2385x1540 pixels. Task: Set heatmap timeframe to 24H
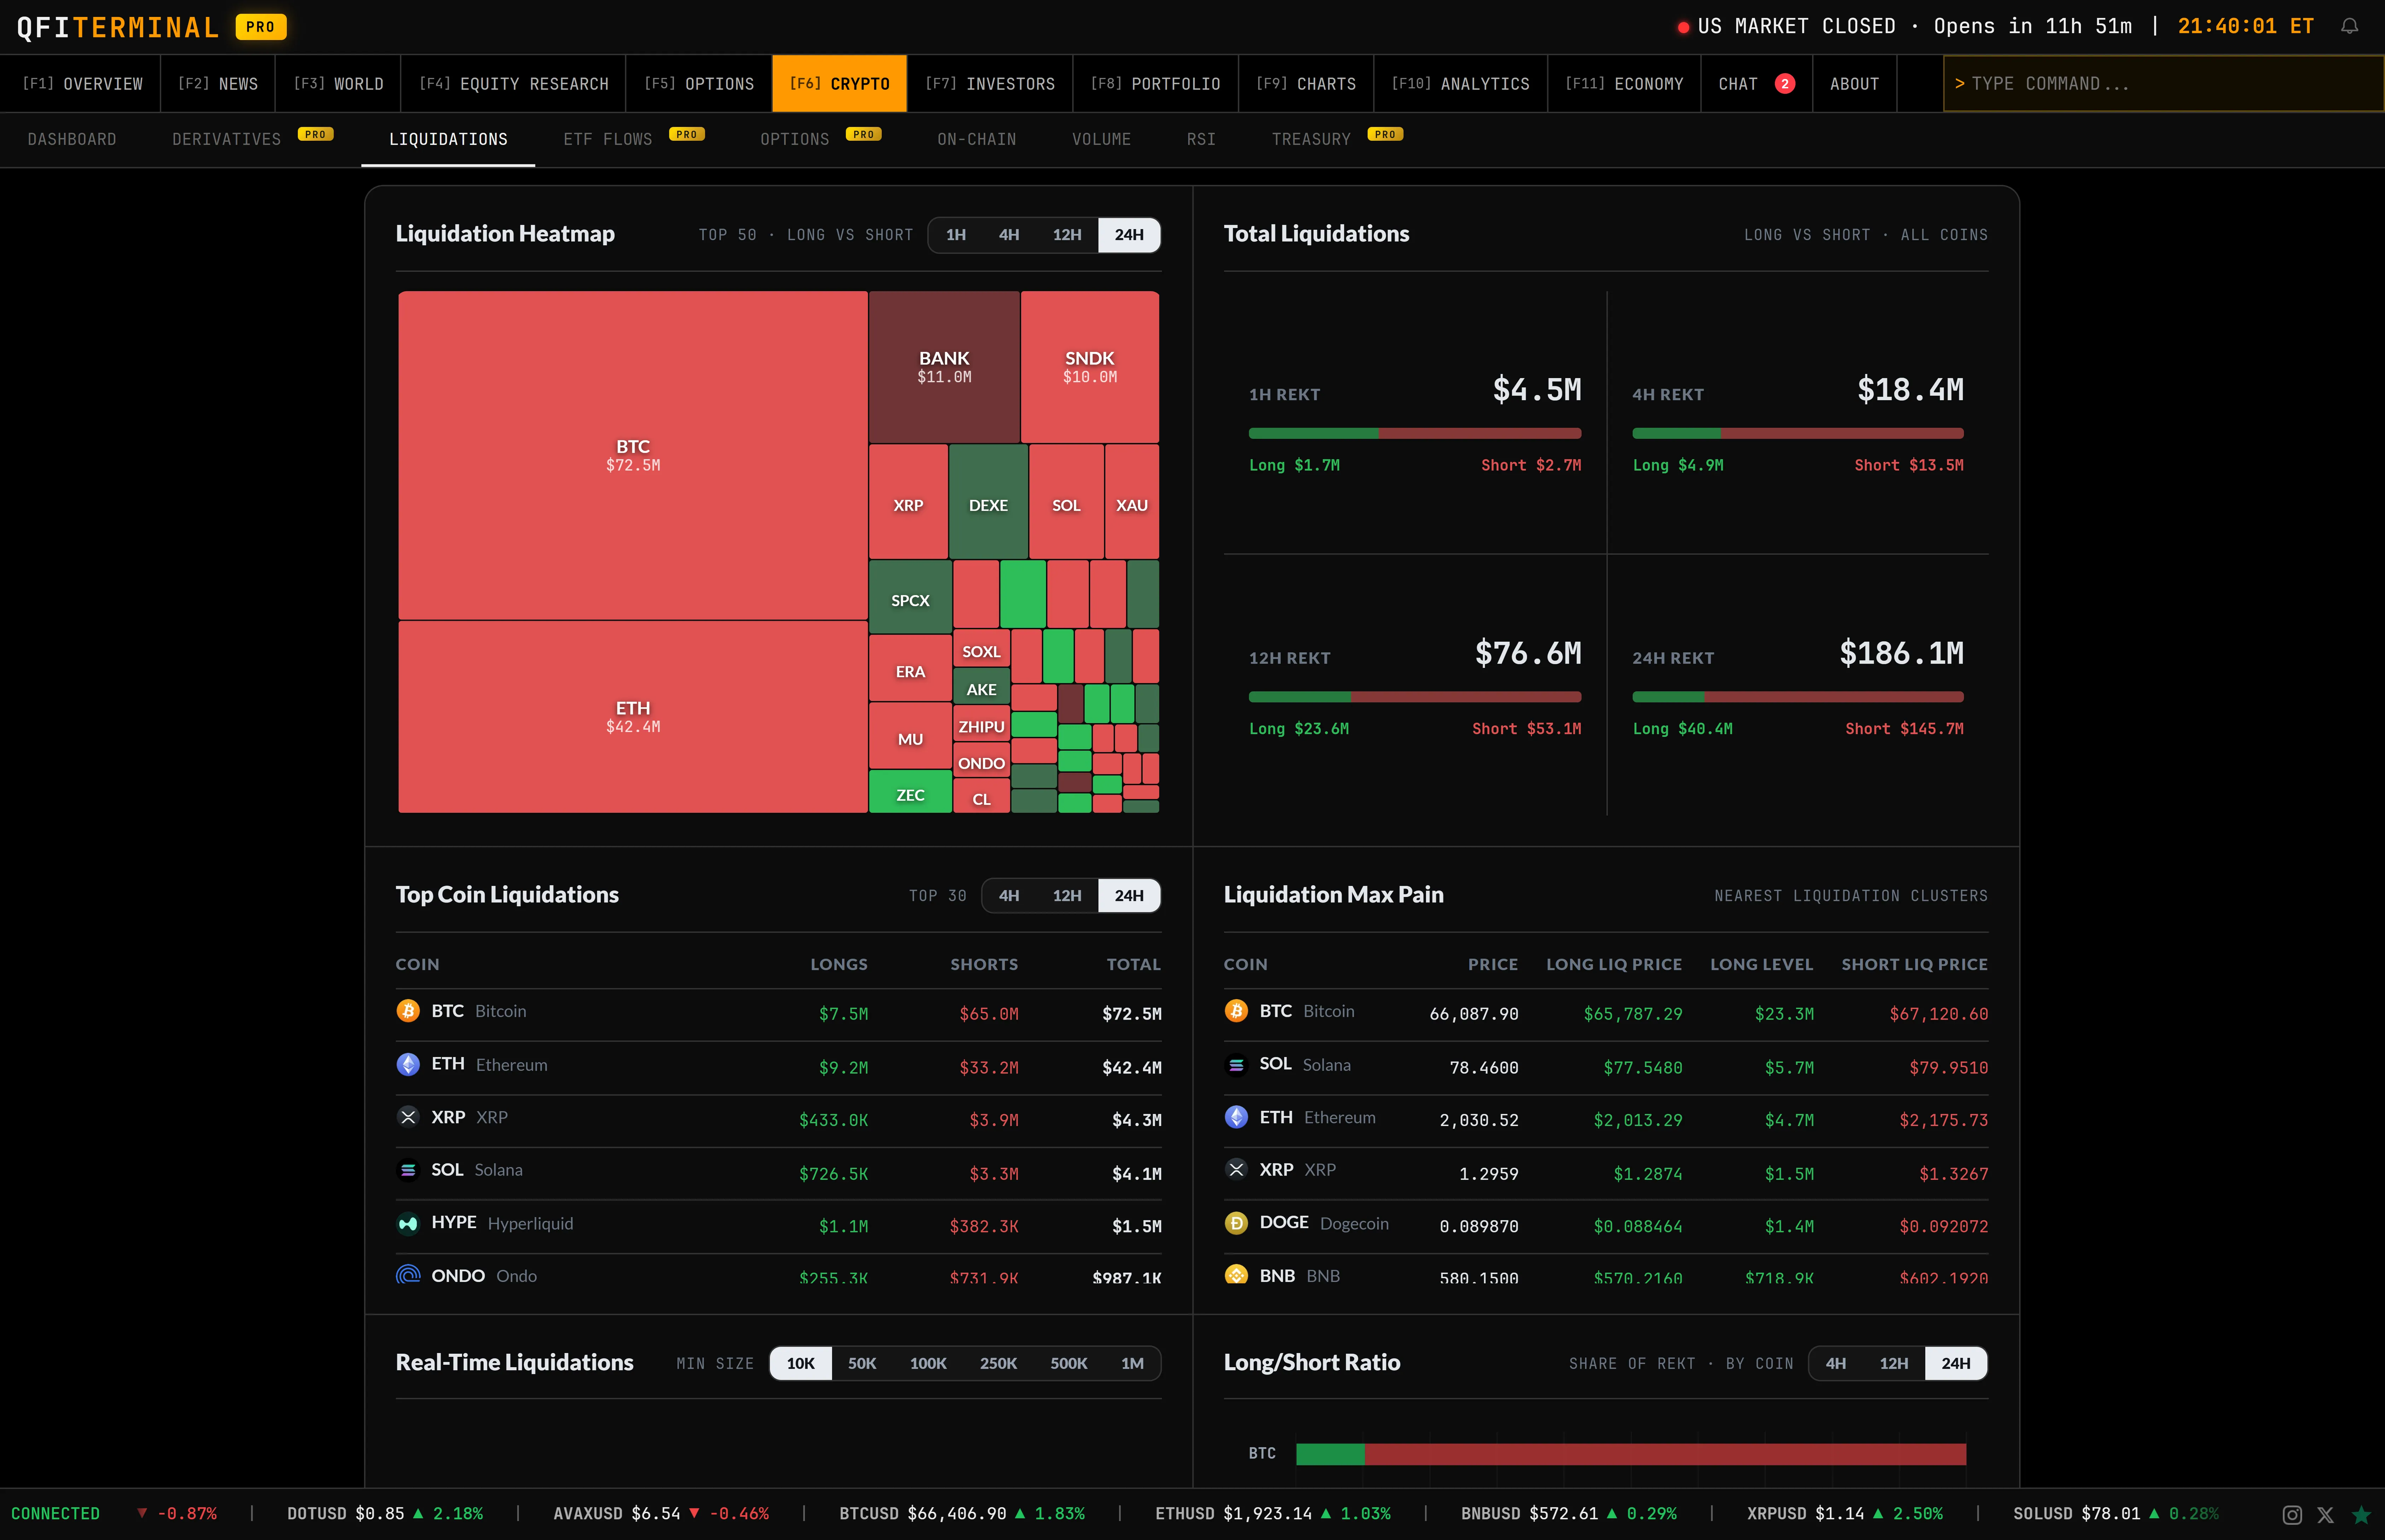(x=1129, y=235)
